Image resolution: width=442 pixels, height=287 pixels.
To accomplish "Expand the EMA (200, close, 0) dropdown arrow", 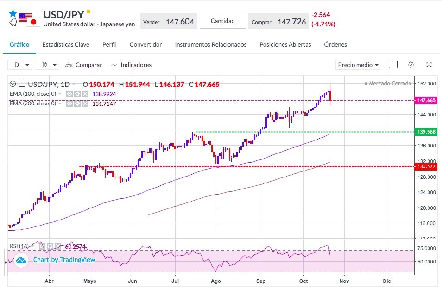I will [60, 104].
